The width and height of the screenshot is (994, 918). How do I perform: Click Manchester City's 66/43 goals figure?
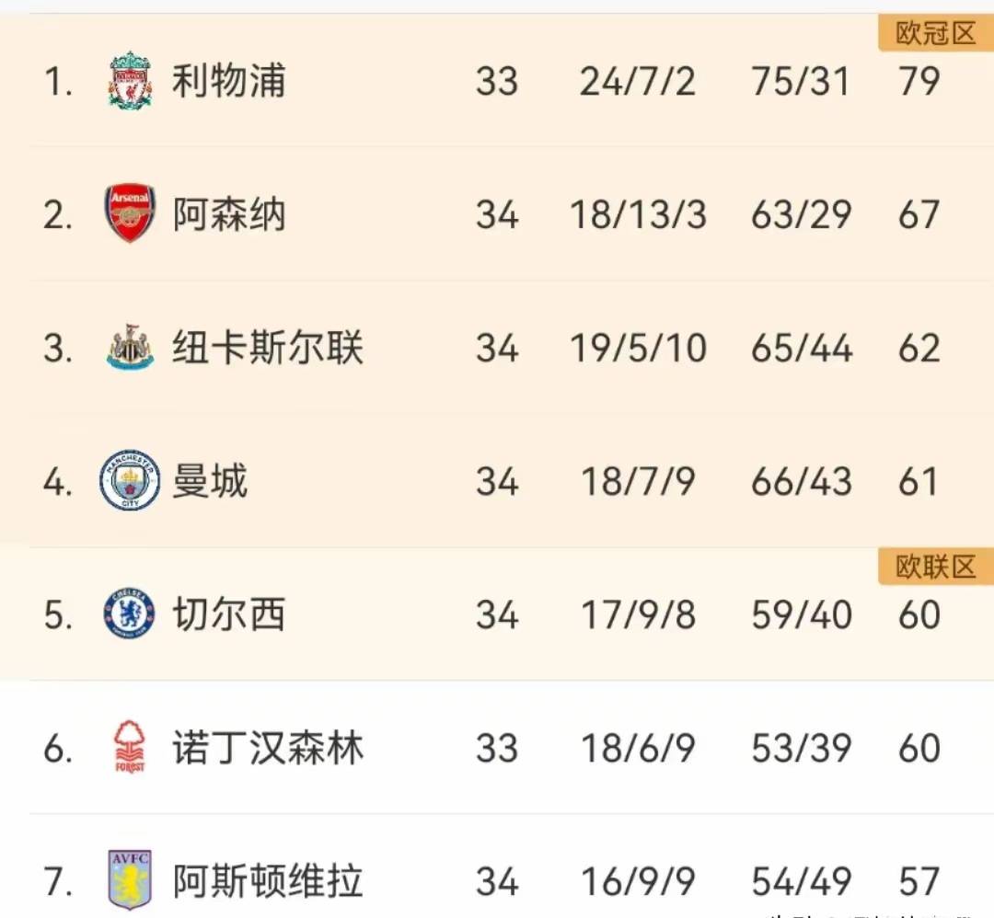tap(801, 482)
